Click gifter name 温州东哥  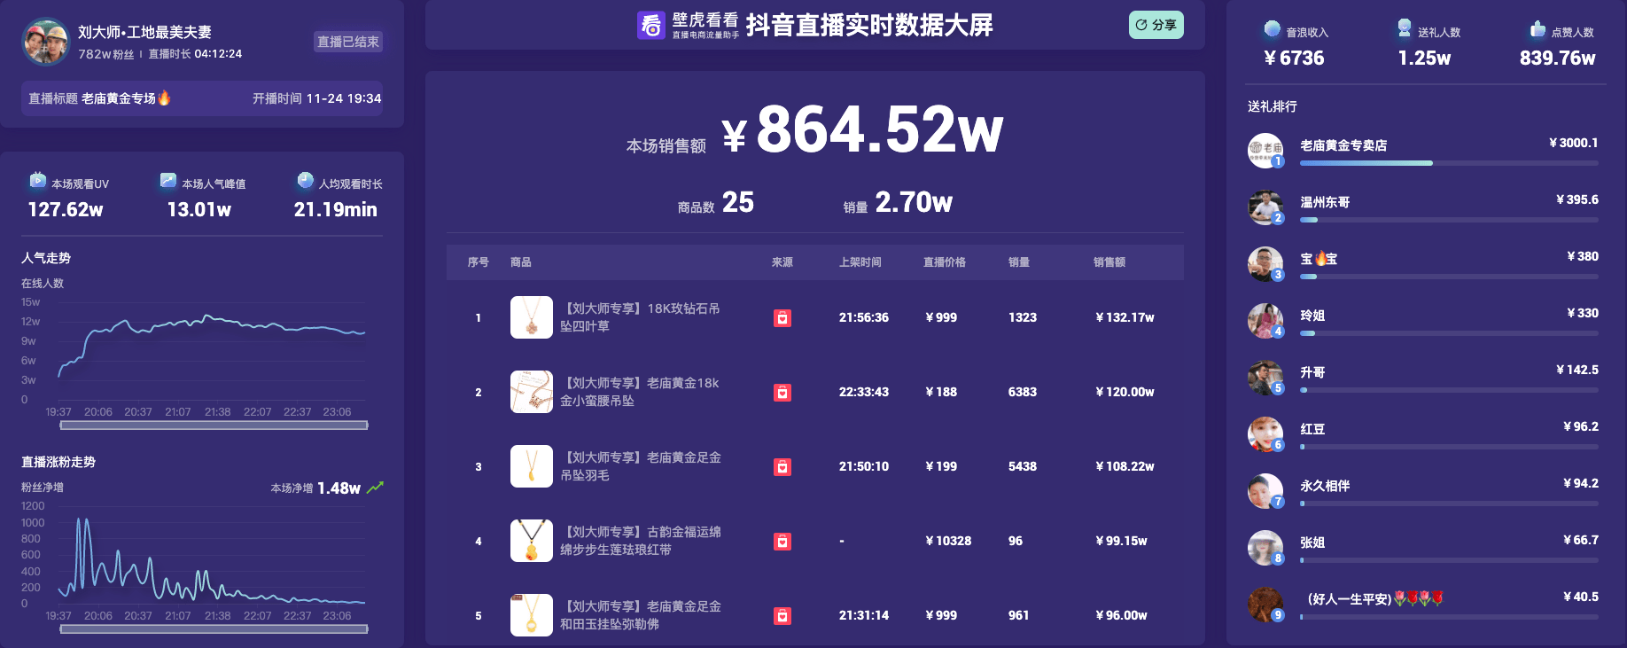[1325, 202]
